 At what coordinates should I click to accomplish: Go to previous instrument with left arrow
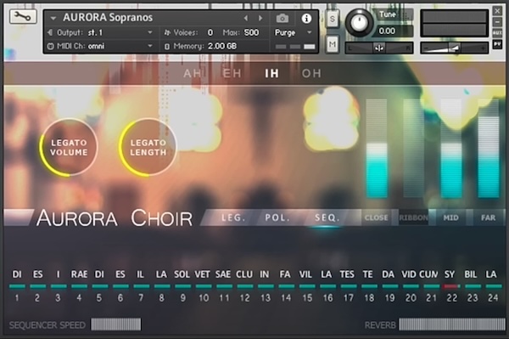(246, 18)
